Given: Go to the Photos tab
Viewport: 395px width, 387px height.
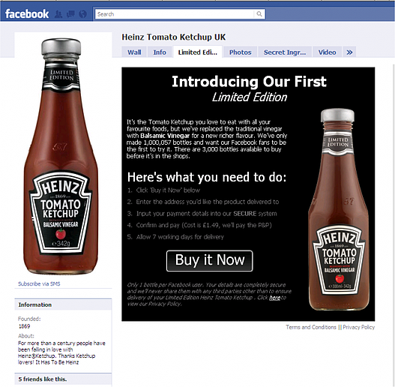Looking at the screenshot, I should pyautogui.click(x=241, y=52).
